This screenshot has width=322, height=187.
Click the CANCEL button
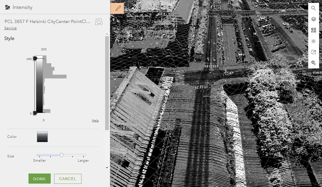point(68,179)
